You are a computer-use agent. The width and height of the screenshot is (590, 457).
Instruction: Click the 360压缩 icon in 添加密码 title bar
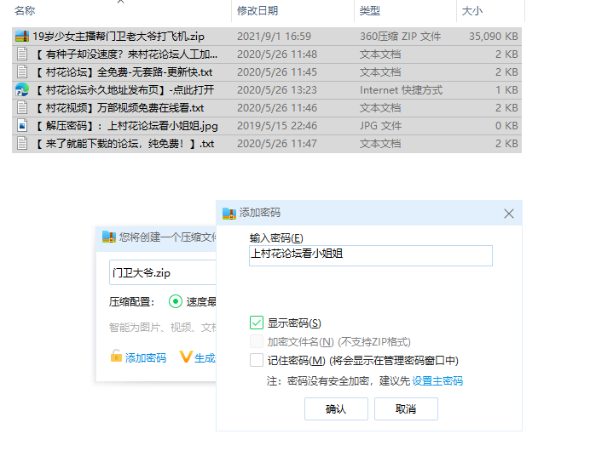tap(228, 213)
